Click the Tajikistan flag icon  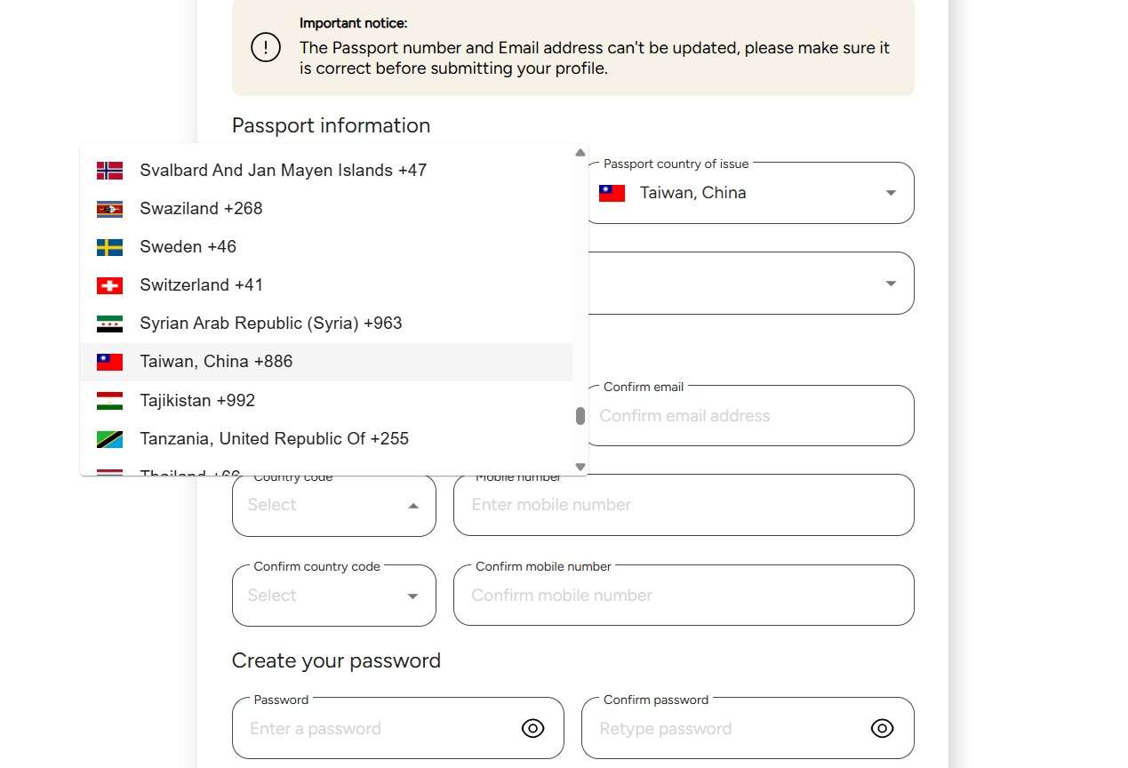tap(109, 400)
